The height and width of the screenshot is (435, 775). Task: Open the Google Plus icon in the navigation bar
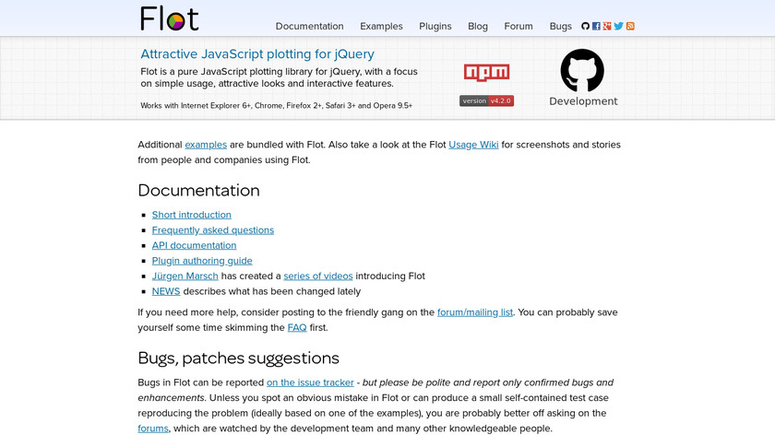pos(607,26)
